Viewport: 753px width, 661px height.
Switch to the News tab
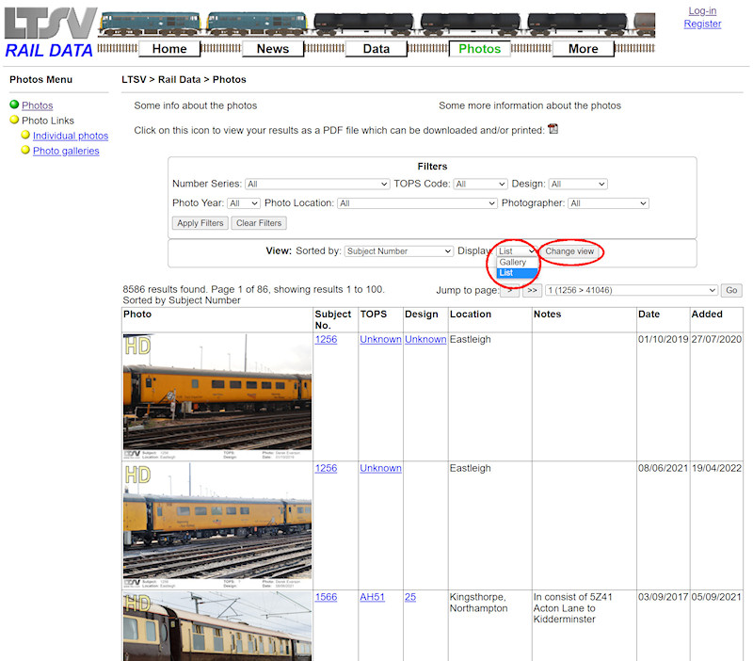tap(272, 48)
